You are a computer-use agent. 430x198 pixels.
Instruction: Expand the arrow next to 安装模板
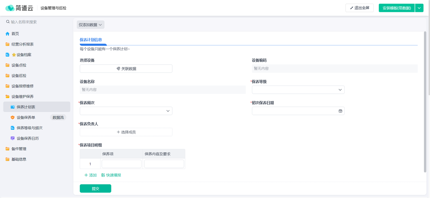[x=419, y=8]
